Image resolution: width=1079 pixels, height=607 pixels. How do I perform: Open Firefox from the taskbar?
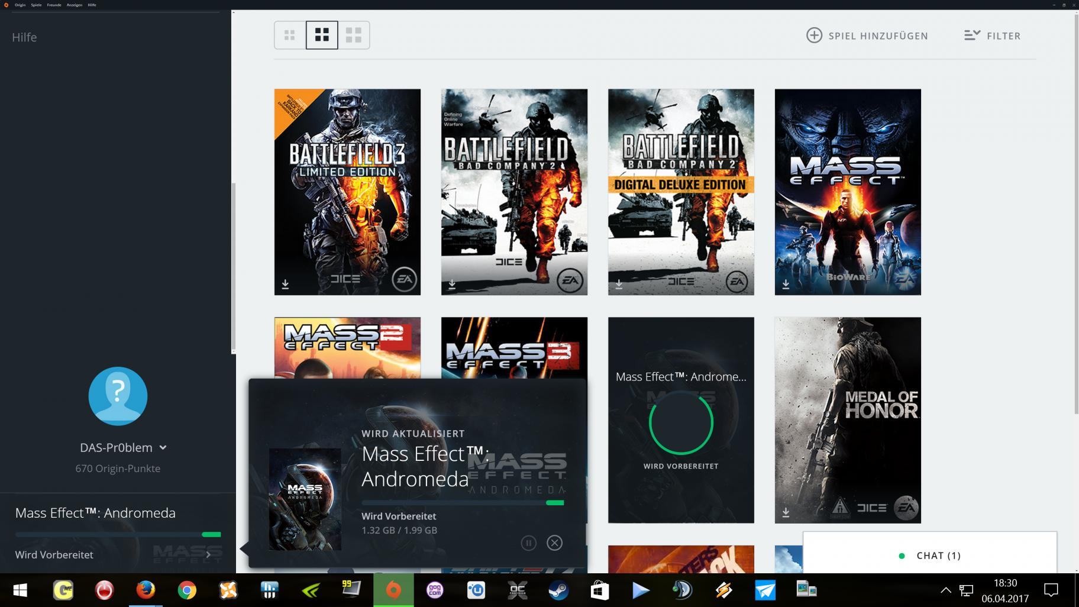point(146,590)
